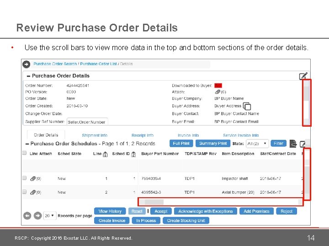Click the Sched State column header
This screenshot has height=246, width=329.
[69, 154]
